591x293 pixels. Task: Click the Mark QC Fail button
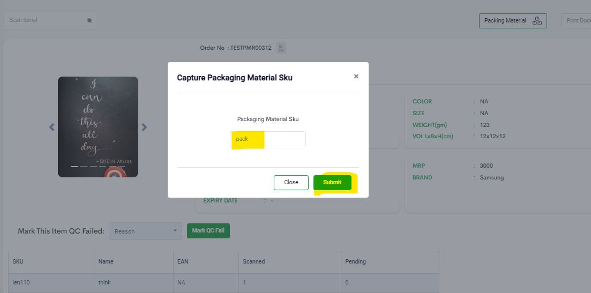[x=208, y=230]
